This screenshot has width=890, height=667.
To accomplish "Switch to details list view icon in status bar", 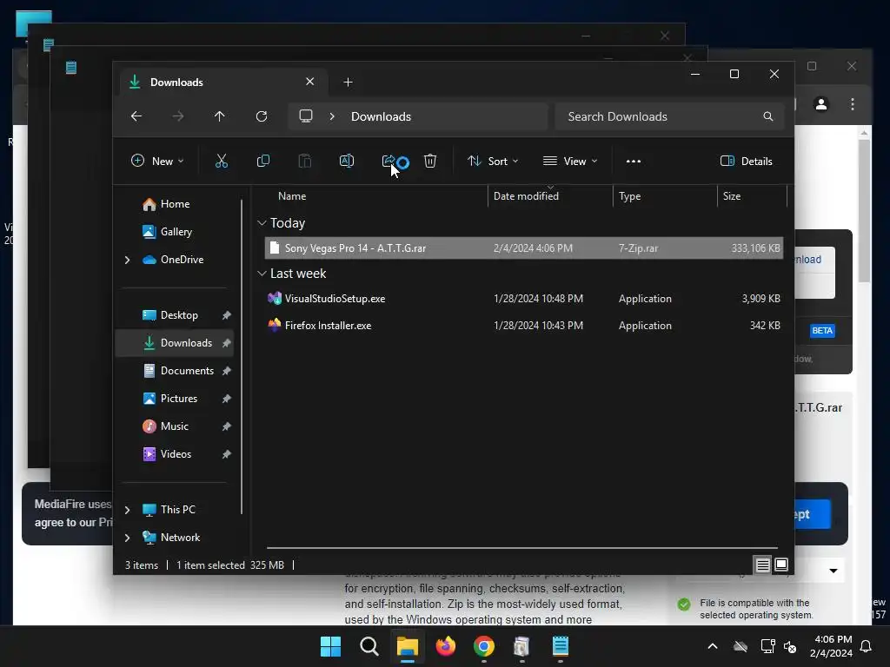I will 763,565.
